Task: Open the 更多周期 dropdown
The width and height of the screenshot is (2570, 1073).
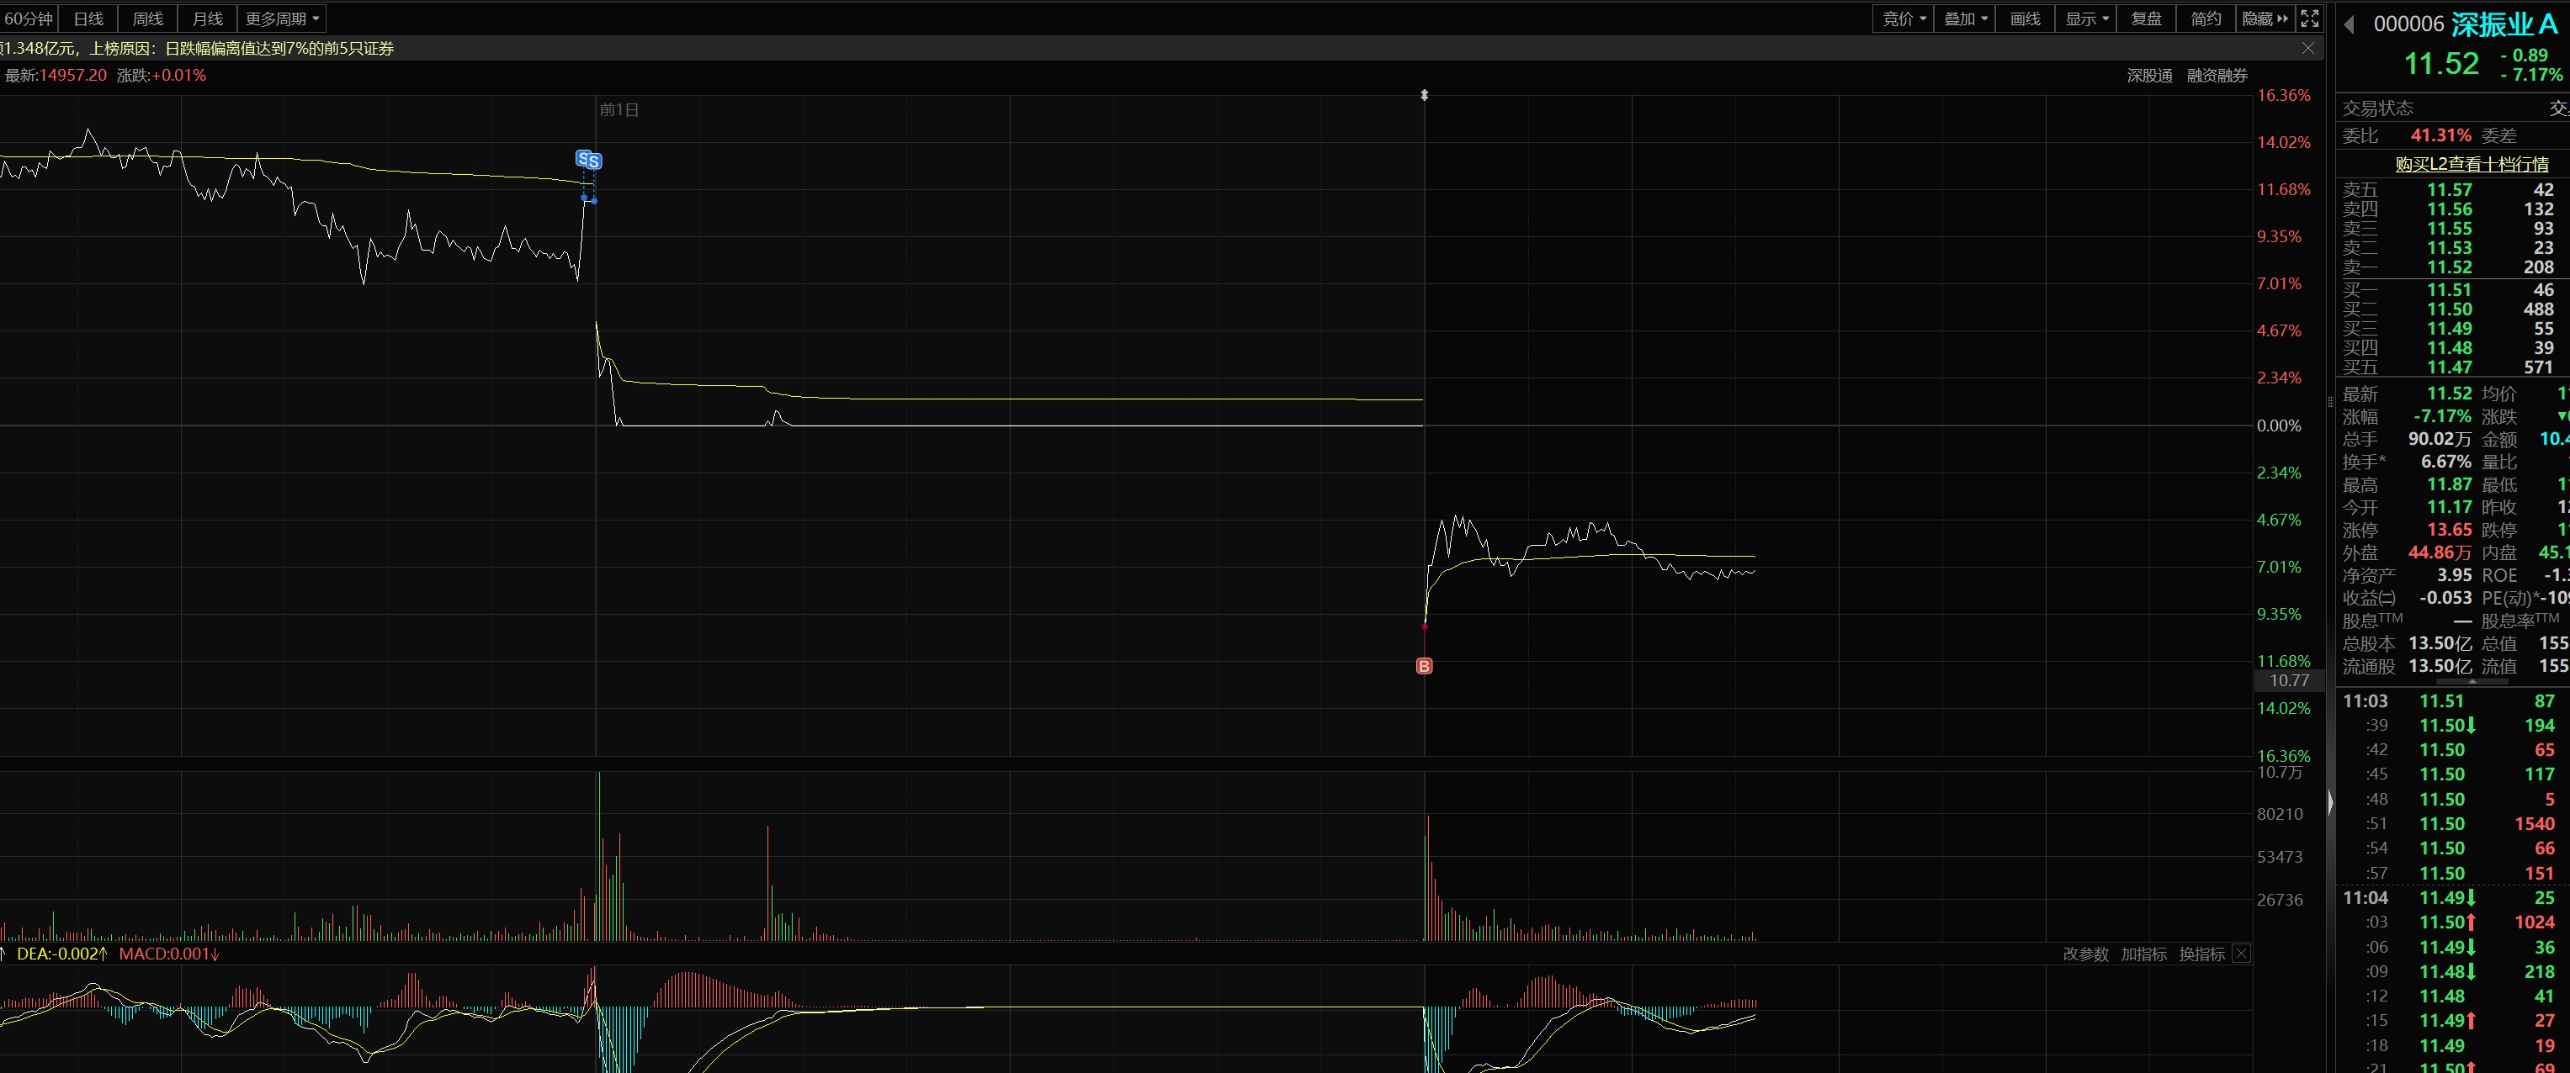Action: tap(283, 18)
